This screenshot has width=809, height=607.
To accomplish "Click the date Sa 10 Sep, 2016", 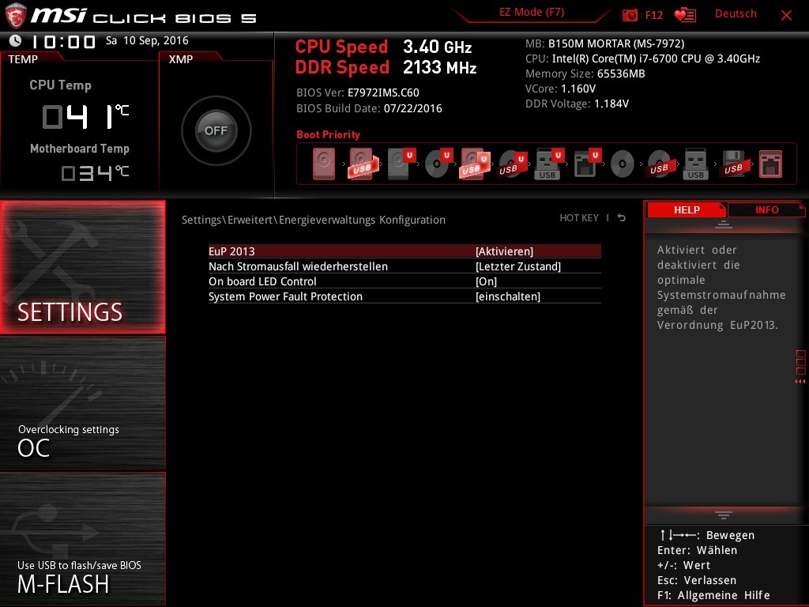I will tap(147, 40).
